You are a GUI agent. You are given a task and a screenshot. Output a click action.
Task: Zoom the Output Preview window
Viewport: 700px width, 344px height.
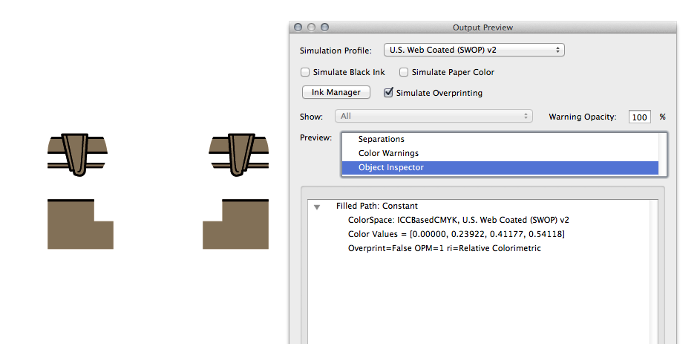[324, 27]
